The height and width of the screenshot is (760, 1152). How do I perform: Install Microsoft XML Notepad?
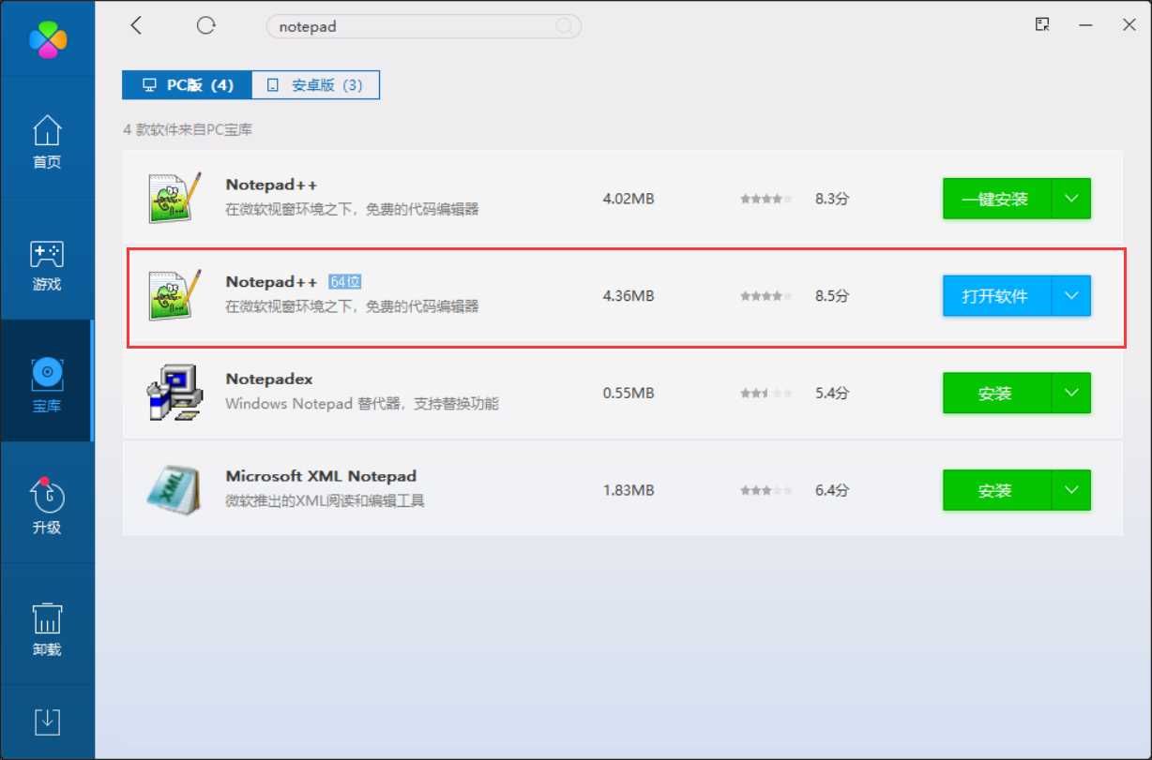click(997, 490)
